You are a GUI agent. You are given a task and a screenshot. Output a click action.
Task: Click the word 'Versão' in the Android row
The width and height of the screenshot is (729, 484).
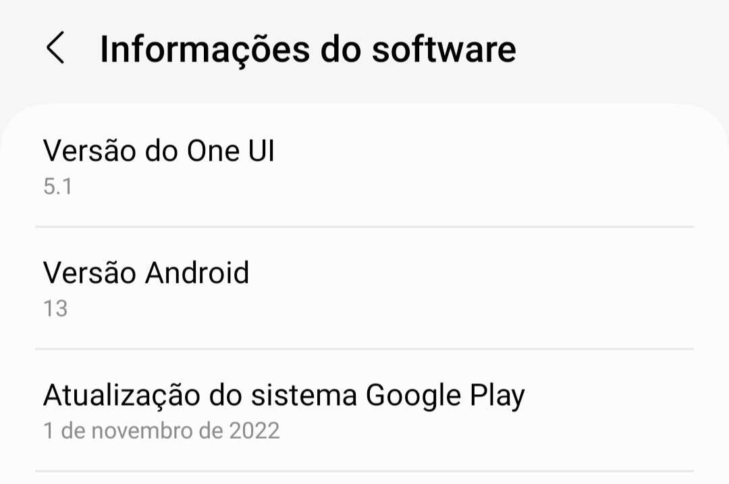click(89, 273)
